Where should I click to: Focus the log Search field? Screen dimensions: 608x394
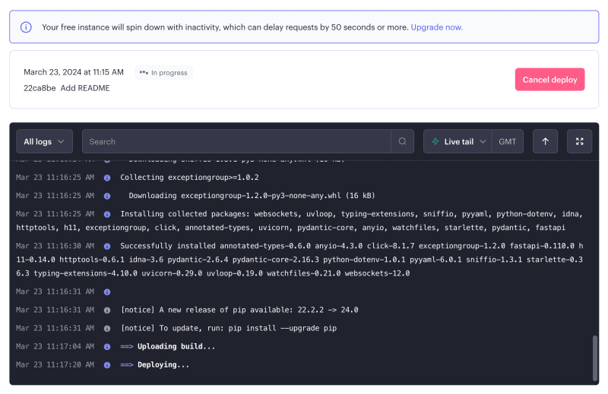[236, 141]
